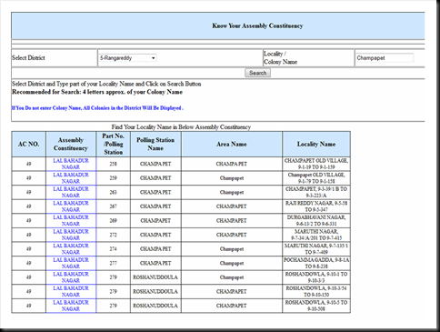Select the Area Name column header
The height and width of the screenshot is (332, 440).
click(x=232, y=144)
